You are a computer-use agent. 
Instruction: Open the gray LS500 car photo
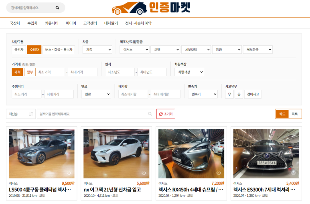tap(42, 154)
